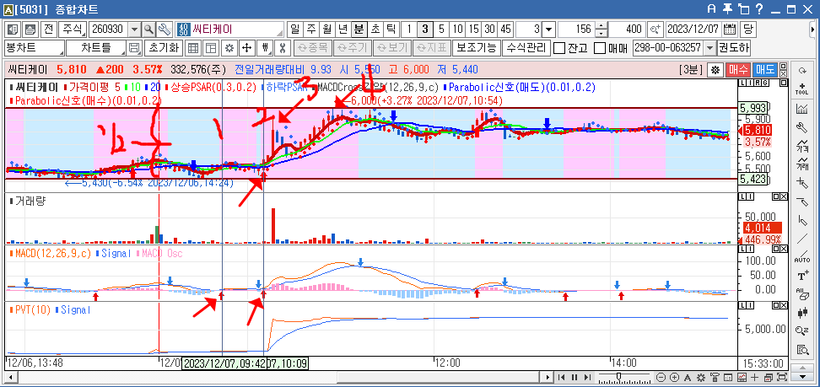Click the candlestick icon in right sidebar

pos(801,313)
